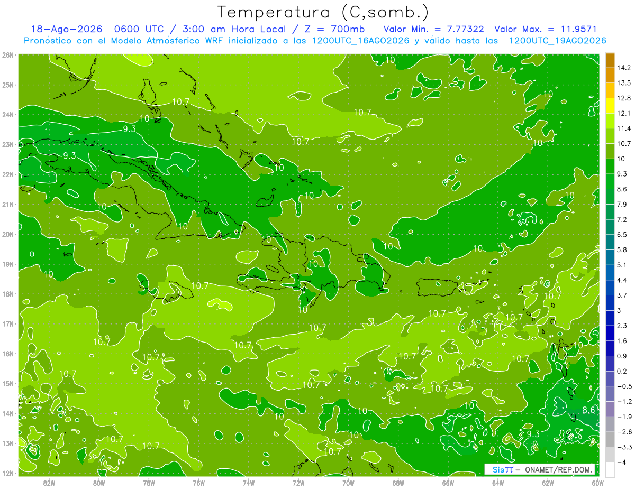Click the "68W" longitude axis label
635x490 pixels.
tap(398, 483)
